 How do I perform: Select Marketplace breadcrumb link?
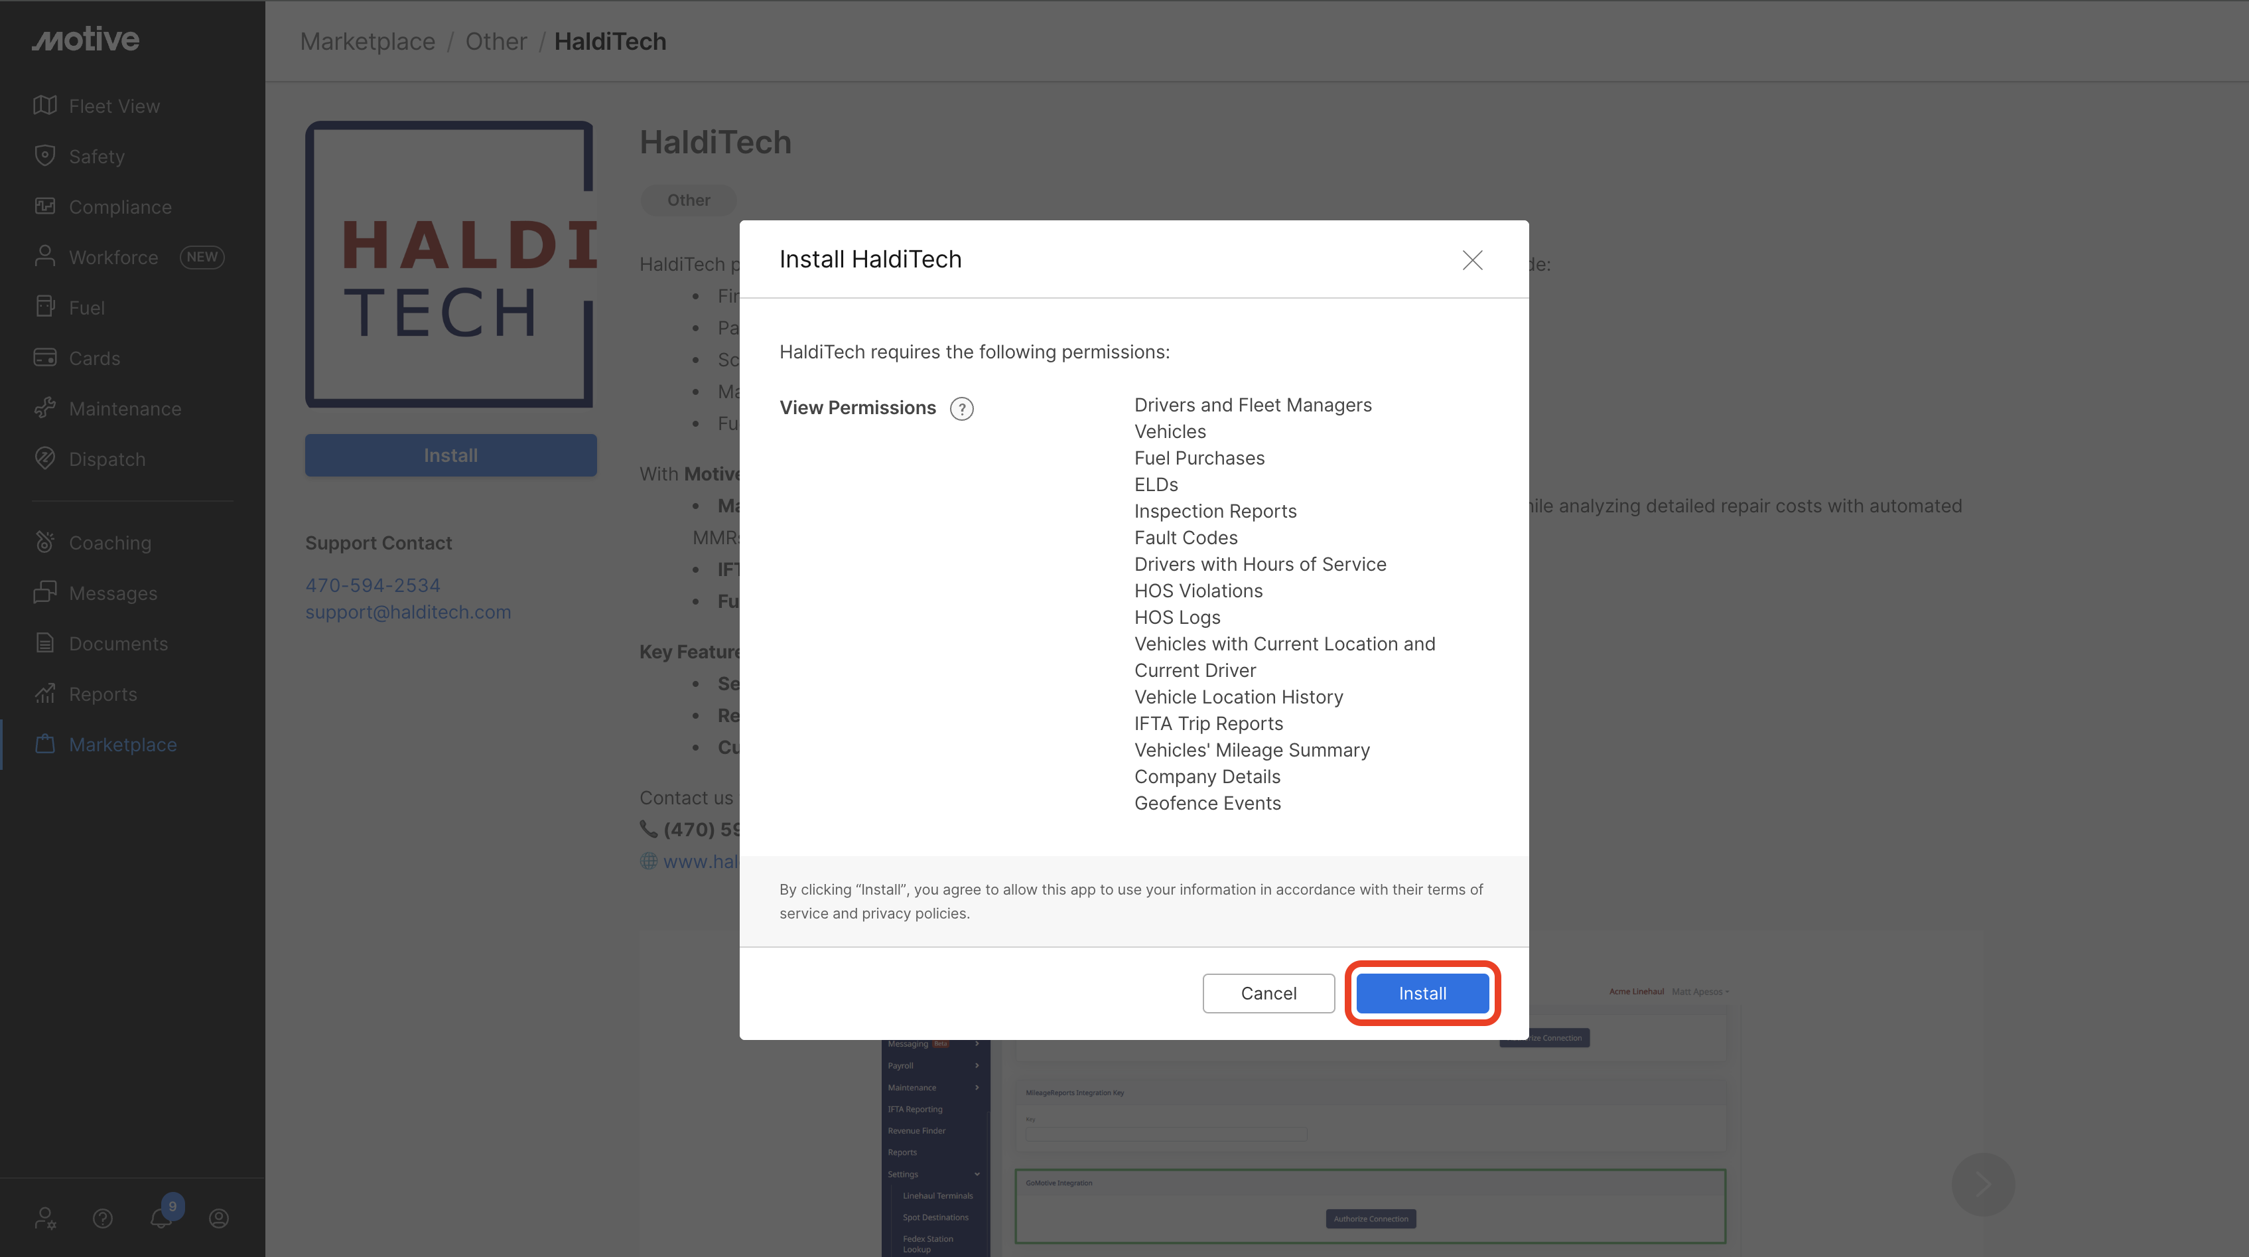point(367,41)
